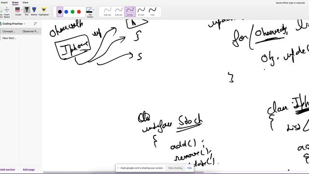This screenshot has width=309, height=174.
Task: Click Stop sharing in the screen share bar
Action: pos(175,168)
